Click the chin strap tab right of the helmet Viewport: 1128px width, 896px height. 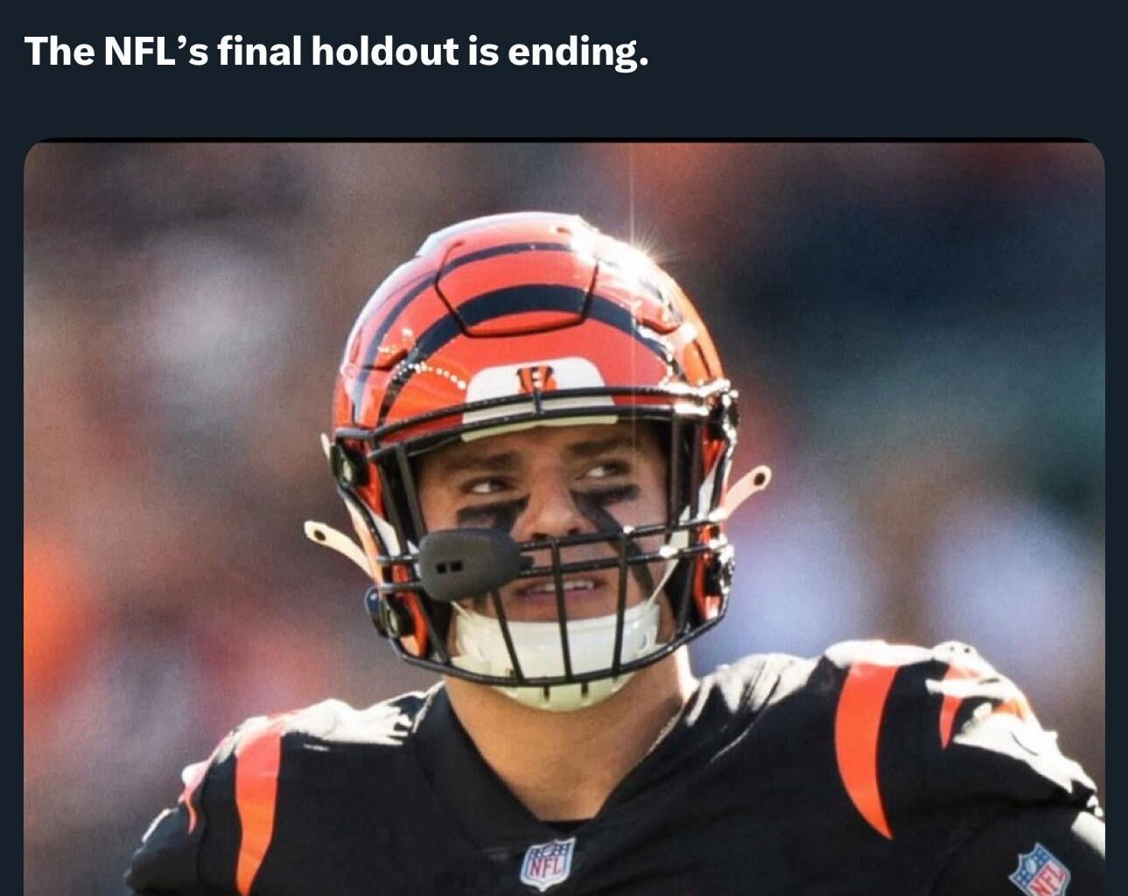(744, 490)
